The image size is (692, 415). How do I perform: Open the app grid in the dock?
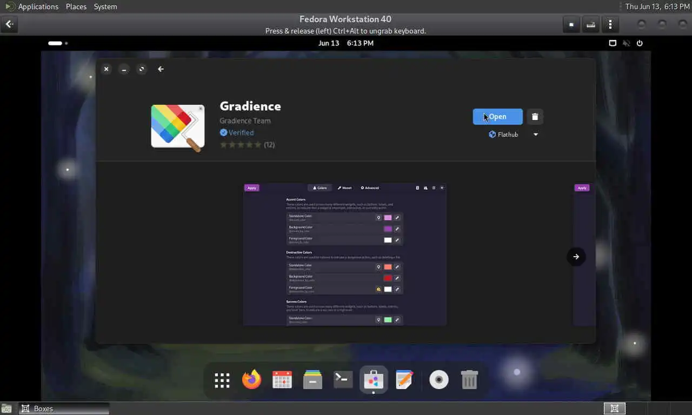[x=222, y=380]
